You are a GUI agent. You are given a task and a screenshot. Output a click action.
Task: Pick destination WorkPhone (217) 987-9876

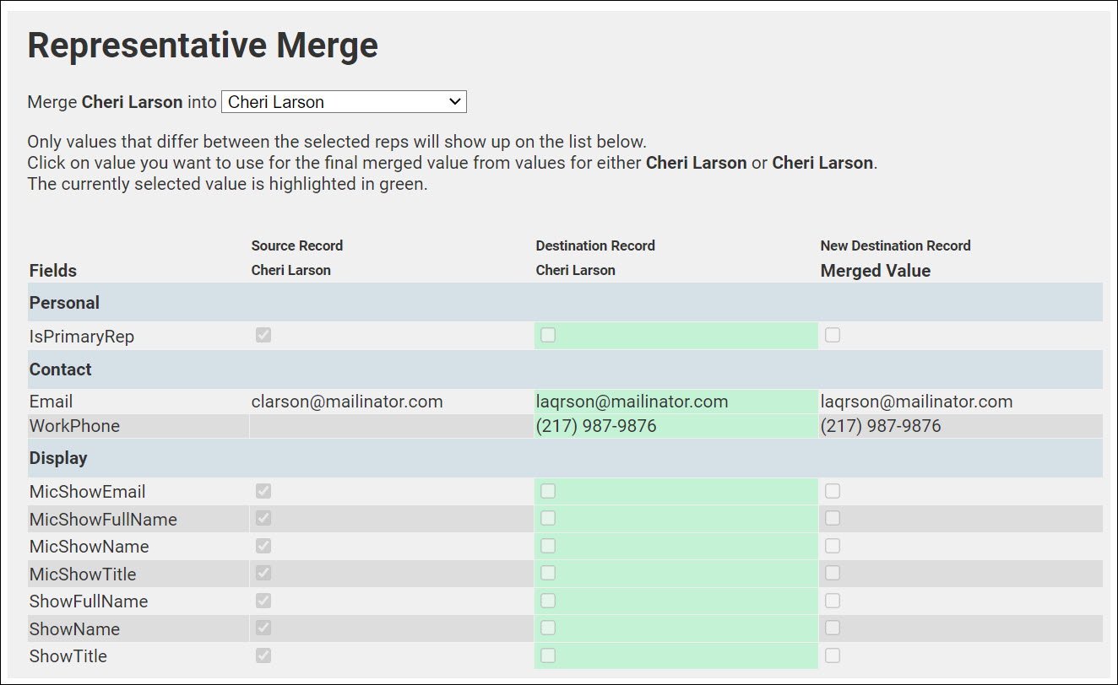(596, 426)
